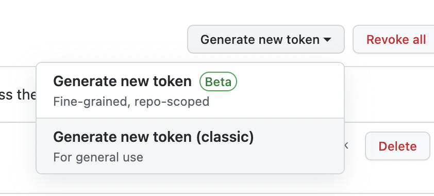Click Revoke all text label

(x=396, y=40)
